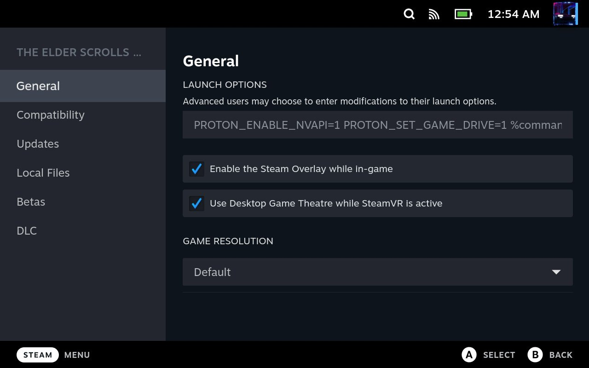Toggle Desktop Game Theatre checkbox
Viewport: 589px width, 368px height.
tap(197, 203)
